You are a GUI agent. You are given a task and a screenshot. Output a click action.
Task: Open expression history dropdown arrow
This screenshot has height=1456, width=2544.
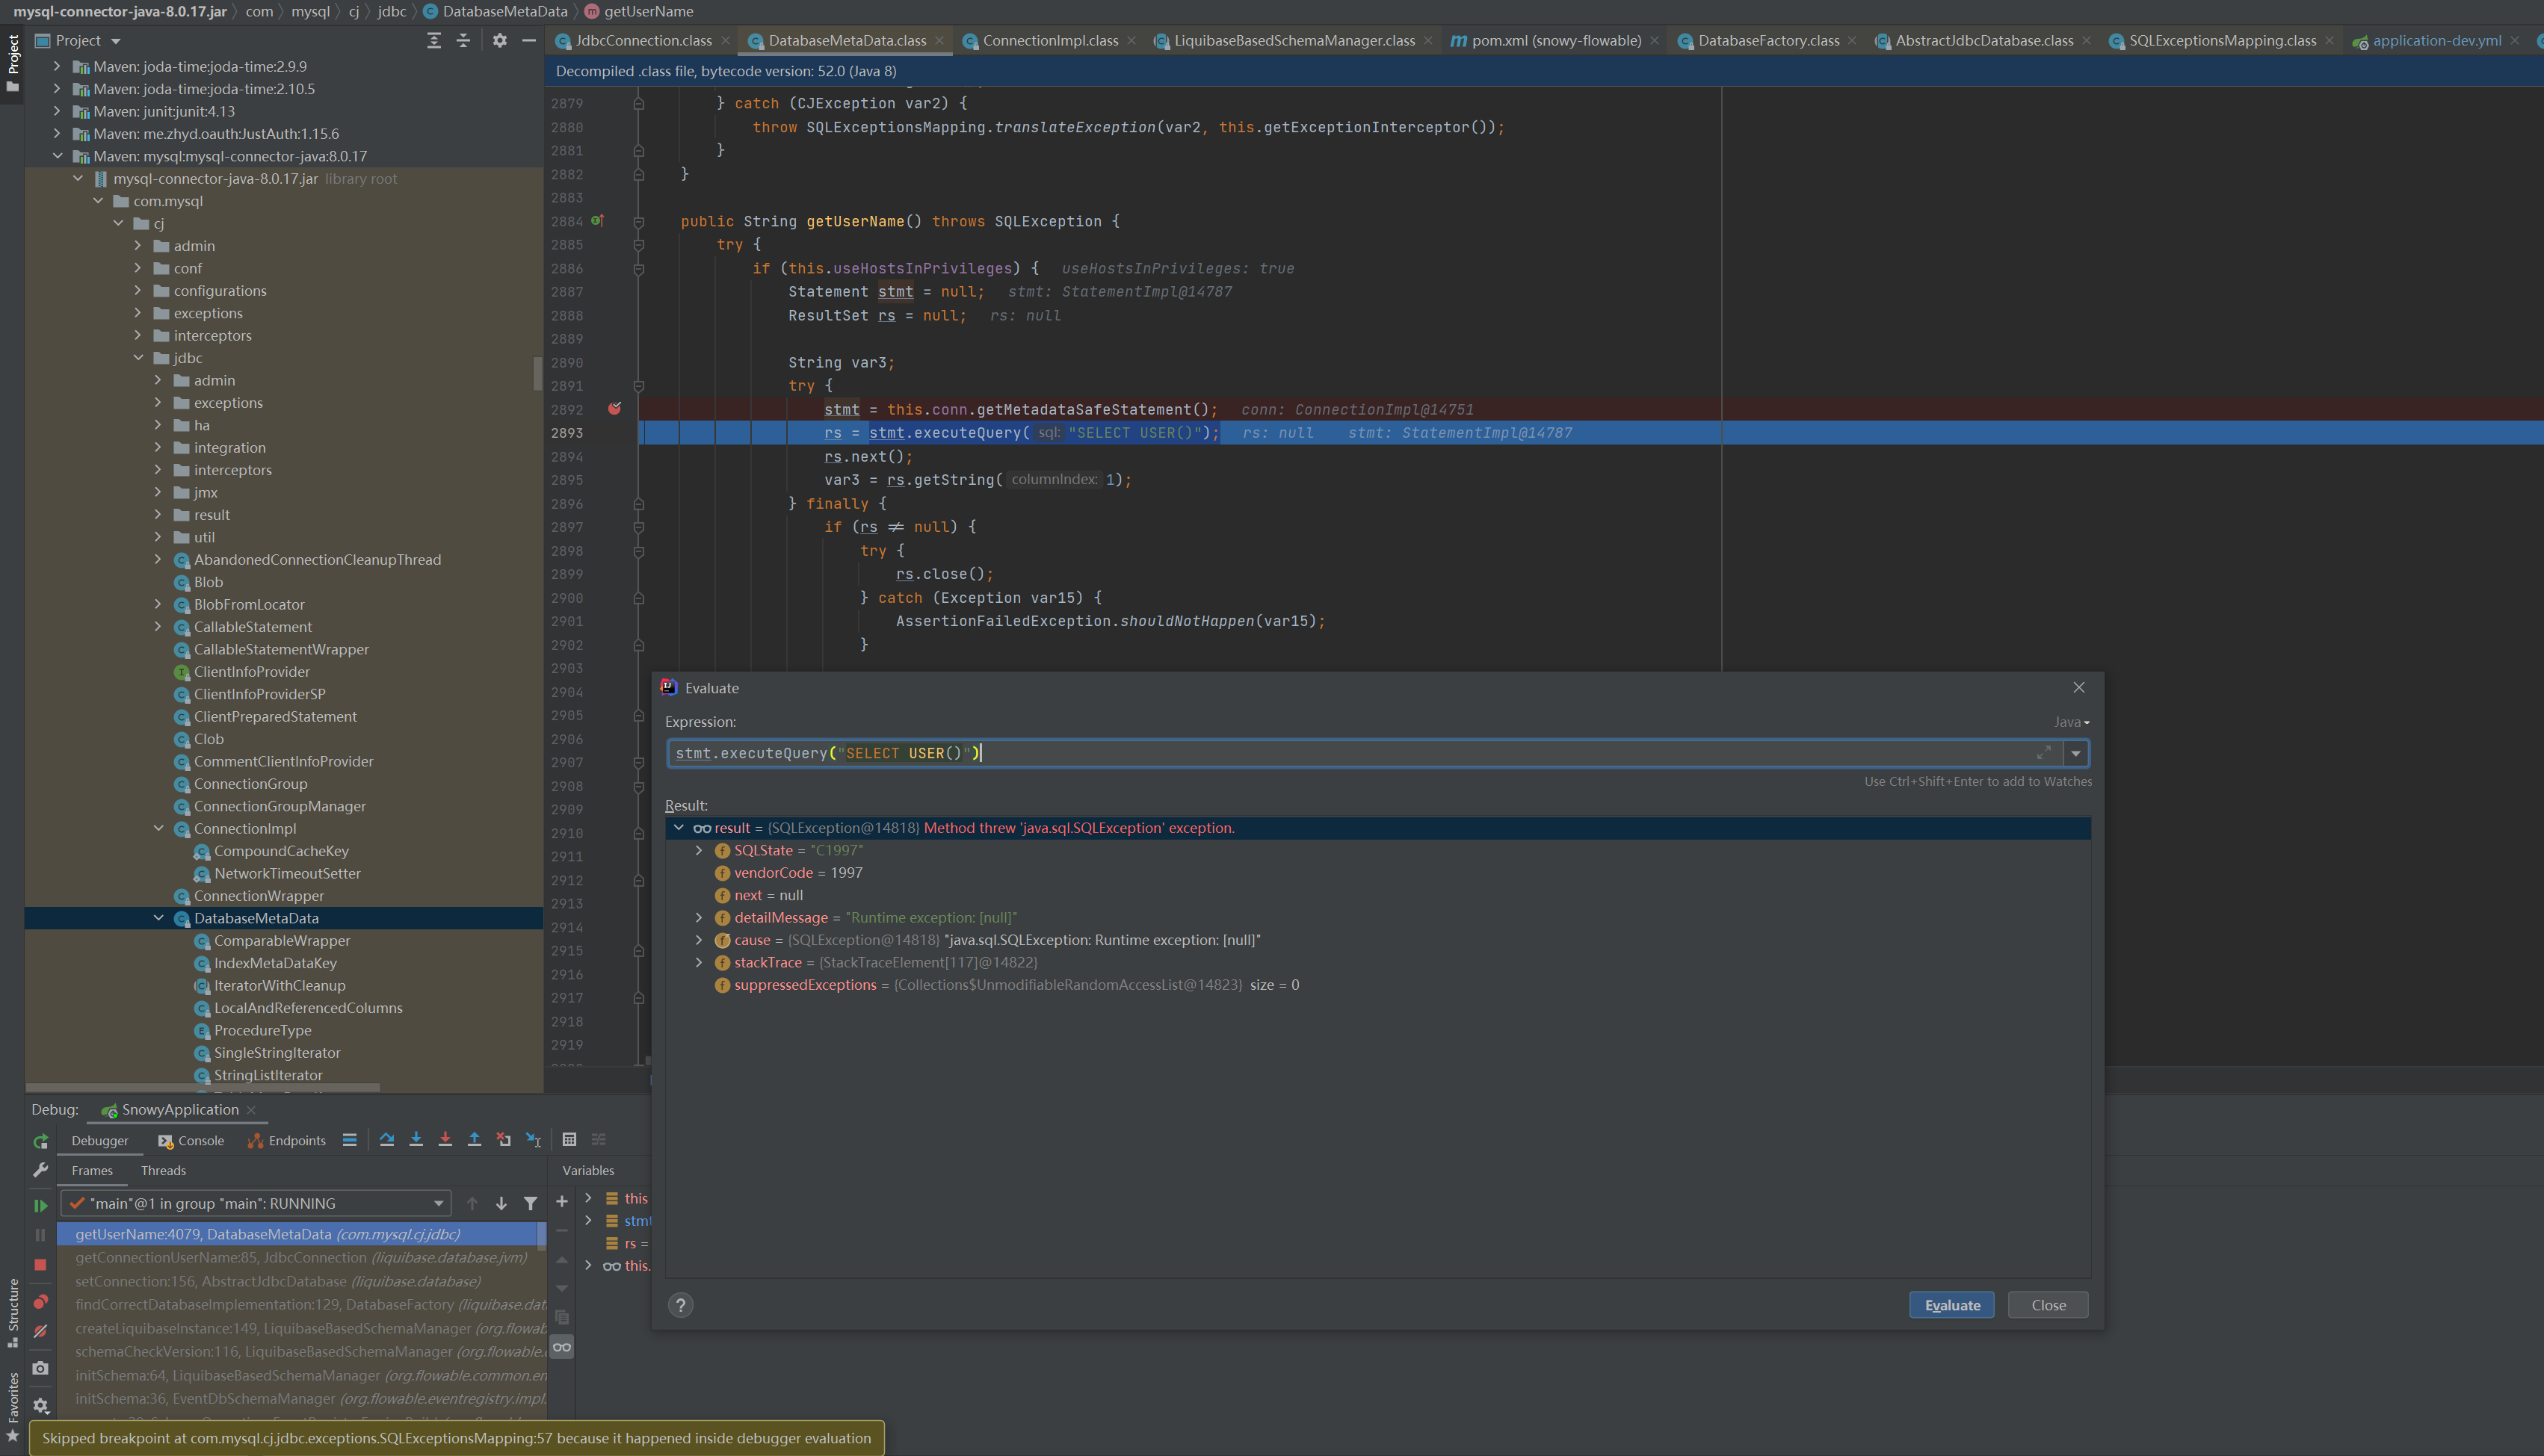pos(2076,753)
